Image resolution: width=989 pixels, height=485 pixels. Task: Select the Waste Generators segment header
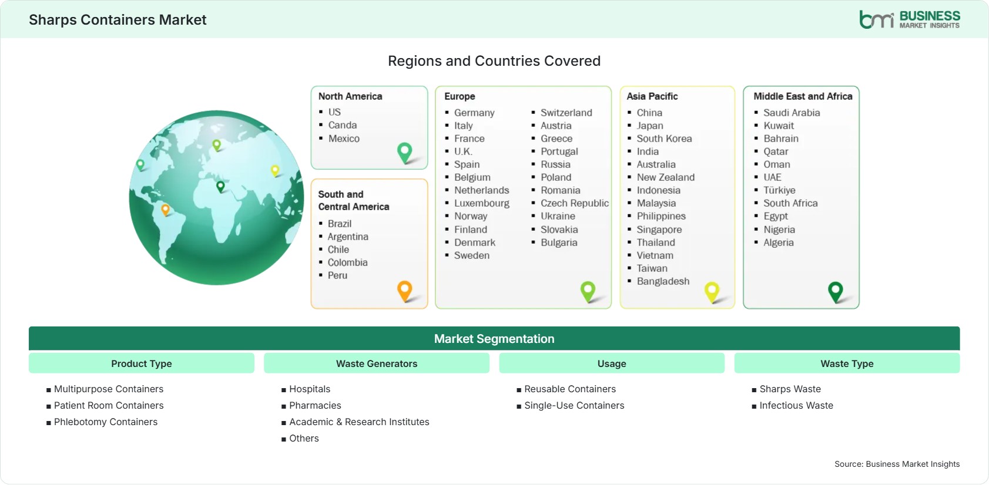click(377, 363)
